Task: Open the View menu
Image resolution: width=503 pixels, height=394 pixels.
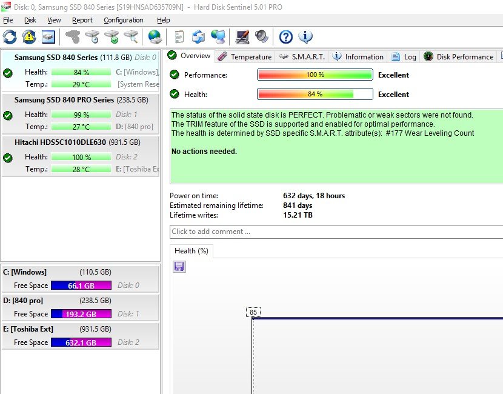Action: click(54, 20)
